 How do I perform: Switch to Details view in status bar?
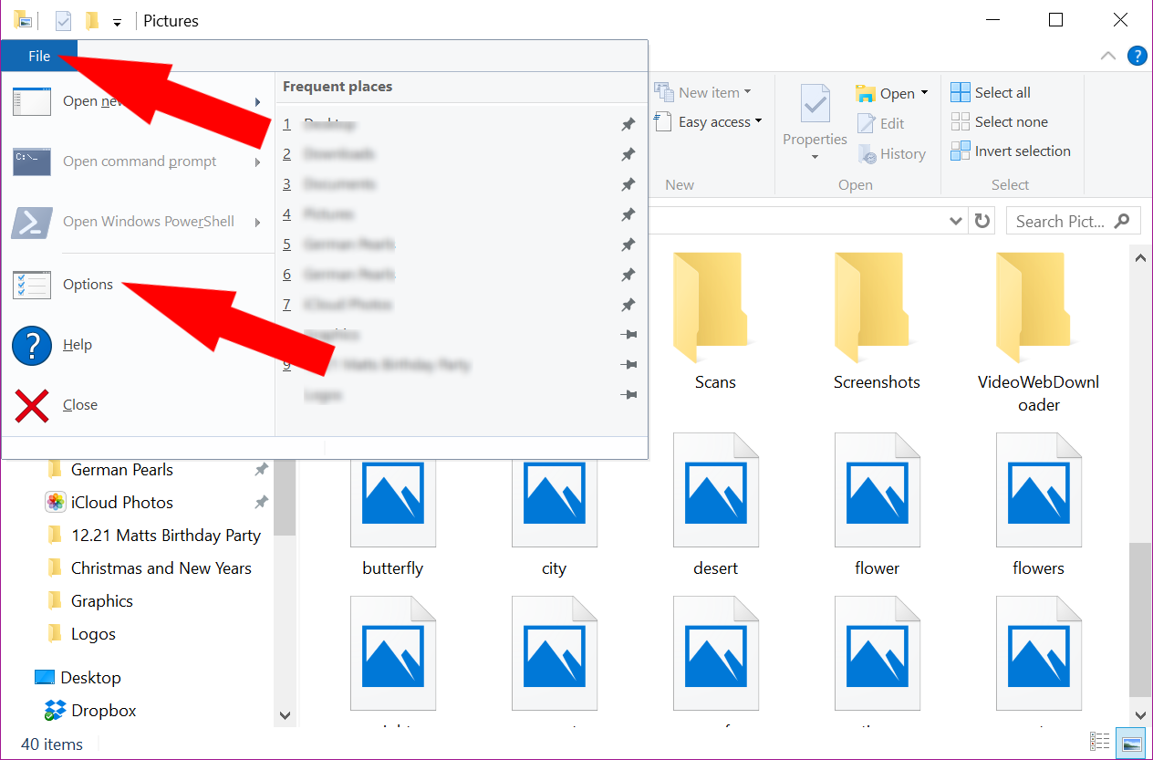coord(1100,742)
